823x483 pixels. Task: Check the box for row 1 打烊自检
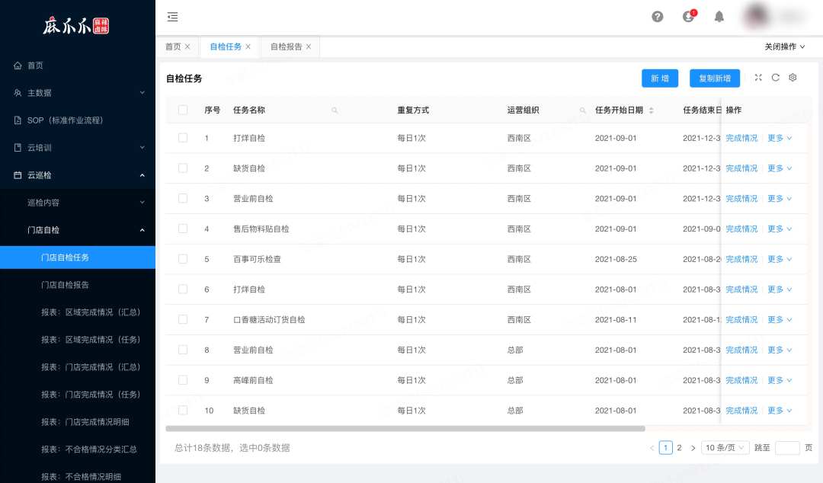click(x=183, y=138)
